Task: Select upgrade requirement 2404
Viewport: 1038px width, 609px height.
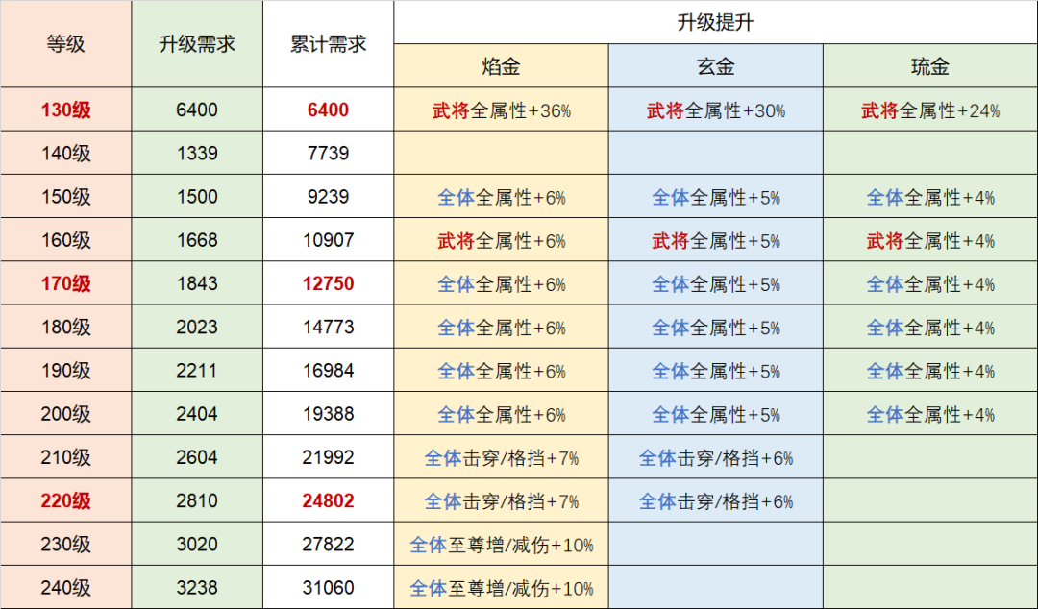Action: point(197,414)
